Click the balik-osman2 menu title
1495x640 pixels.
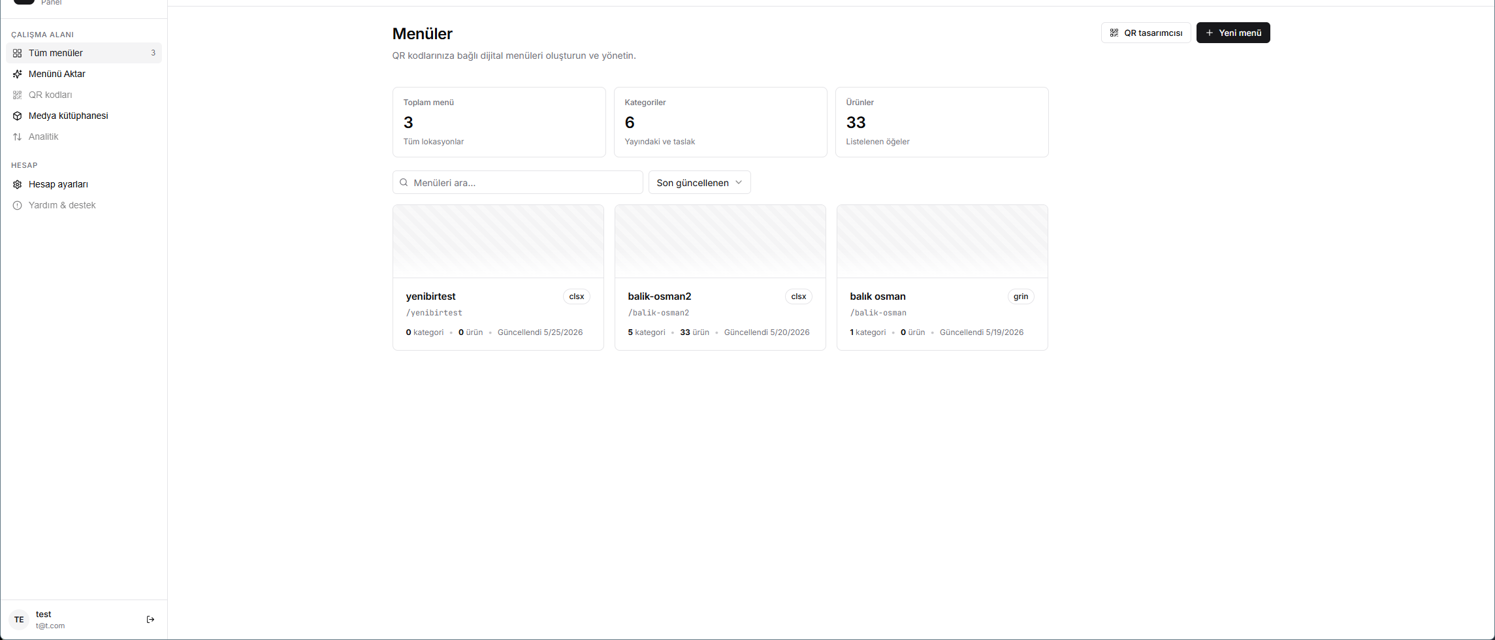coord(660,296)
